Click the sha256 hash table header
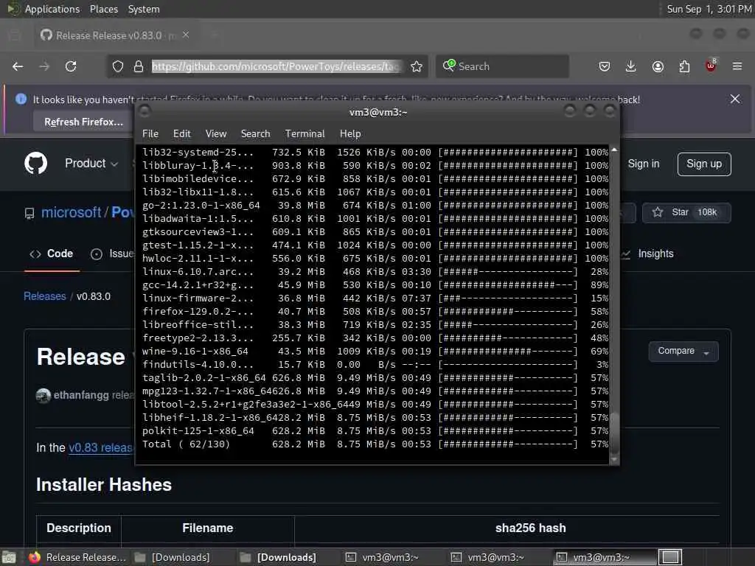Viewport: 755px width, 566px height. [530, 528]
